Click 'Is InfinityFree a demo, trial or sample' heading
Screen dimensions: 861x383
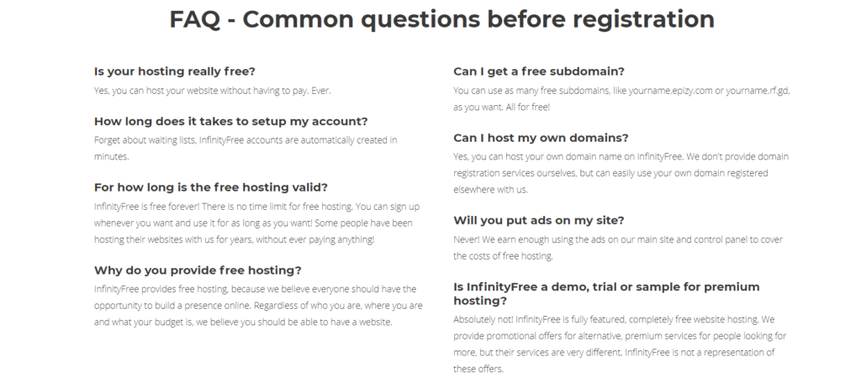[606, 294]
